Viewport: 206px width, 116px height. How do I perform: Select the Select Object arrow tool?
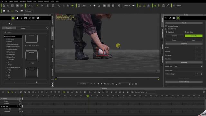[x=37, y=5]
